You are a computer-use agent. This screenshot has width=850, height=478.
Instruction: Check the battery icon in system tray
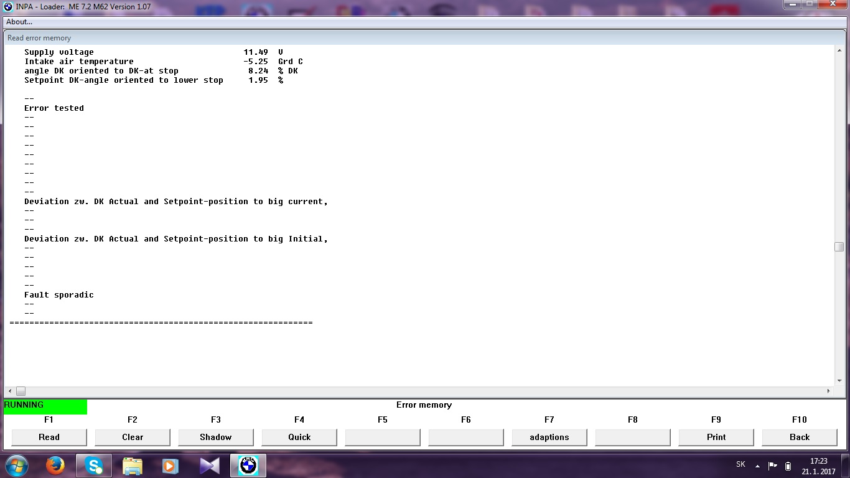click(788, 466)
